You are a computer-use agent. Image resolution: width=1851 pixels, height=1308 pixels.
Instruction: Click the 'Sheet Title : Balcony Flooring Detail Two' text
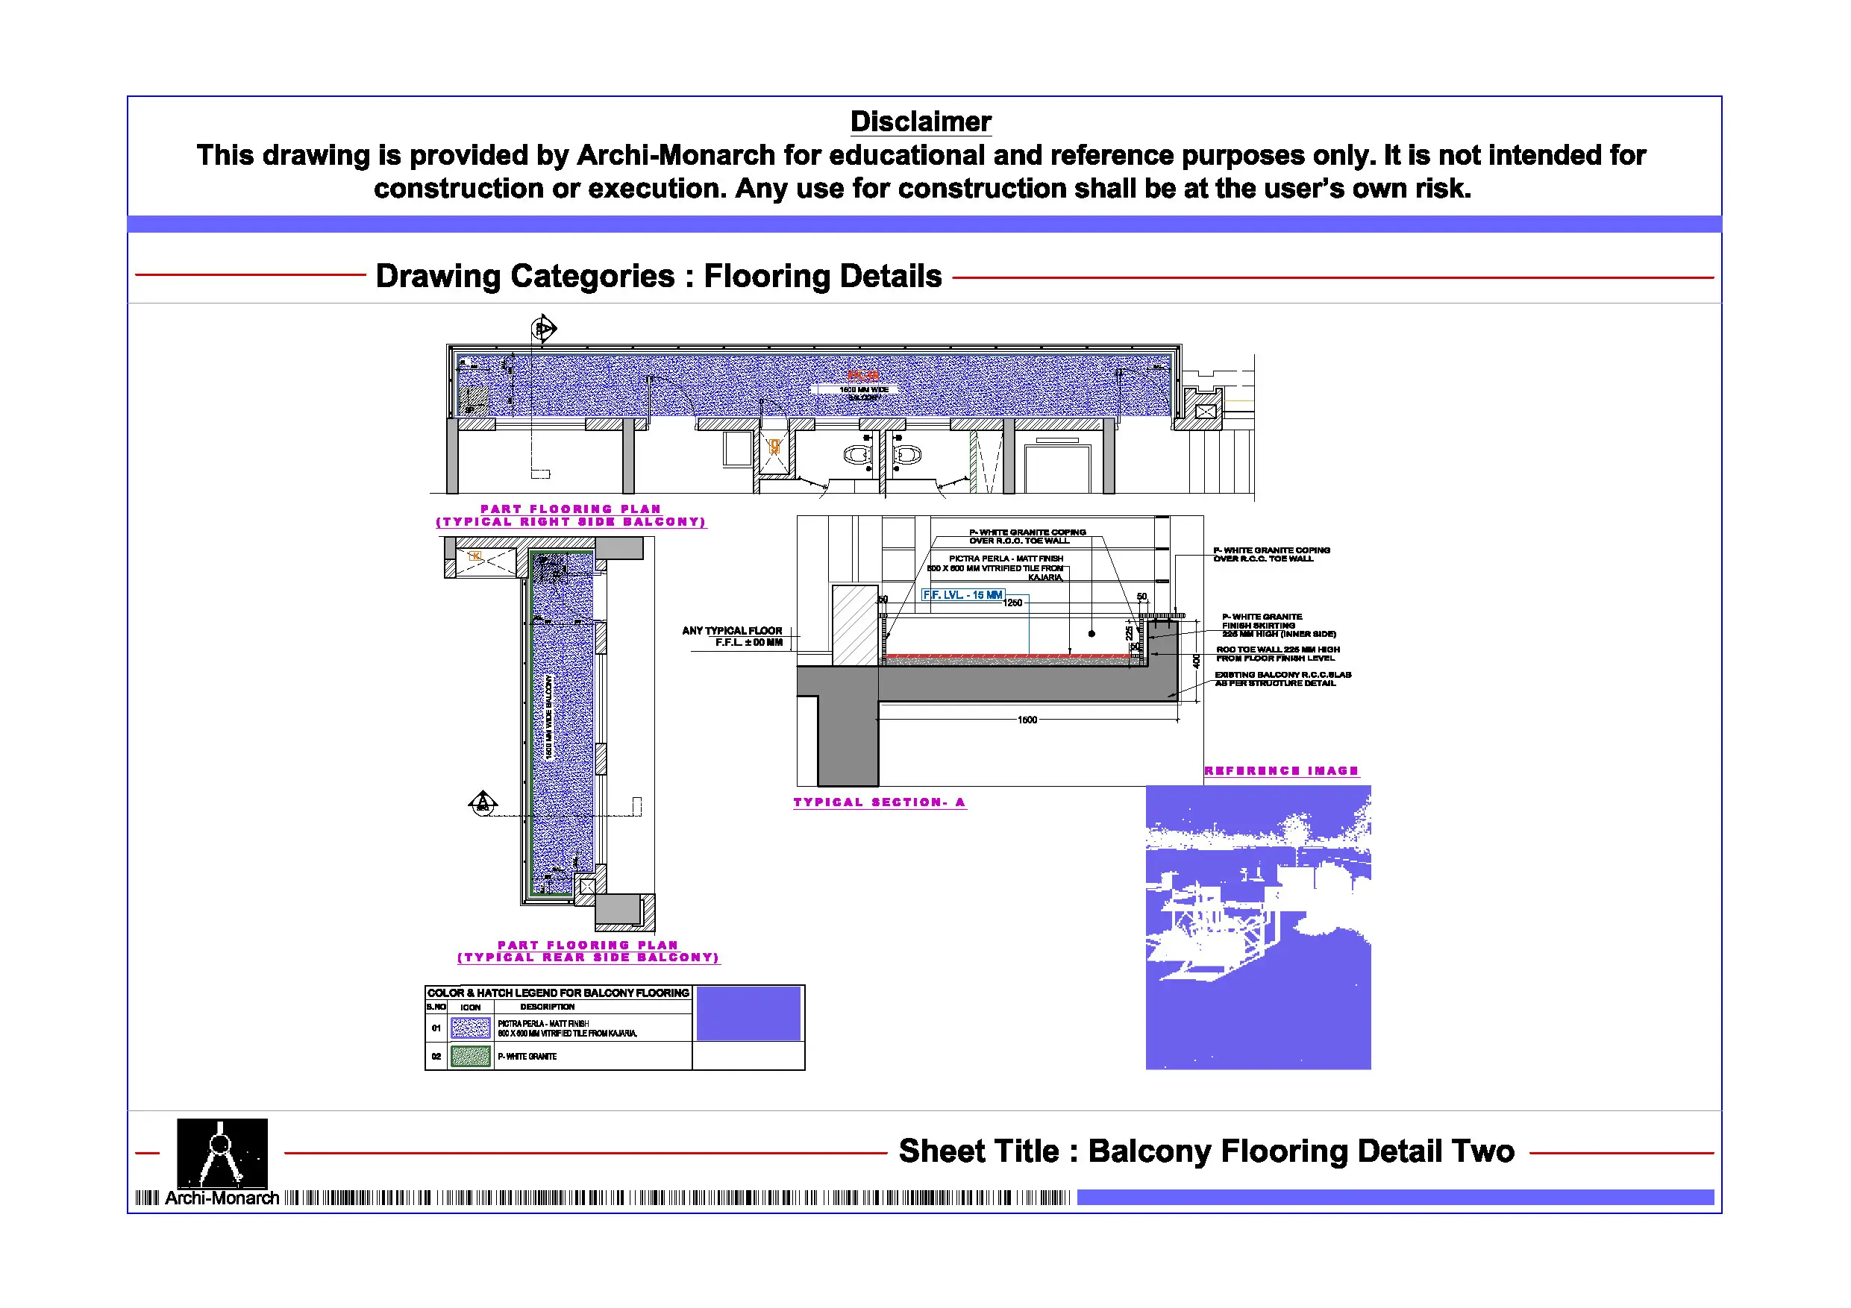1206,1151
